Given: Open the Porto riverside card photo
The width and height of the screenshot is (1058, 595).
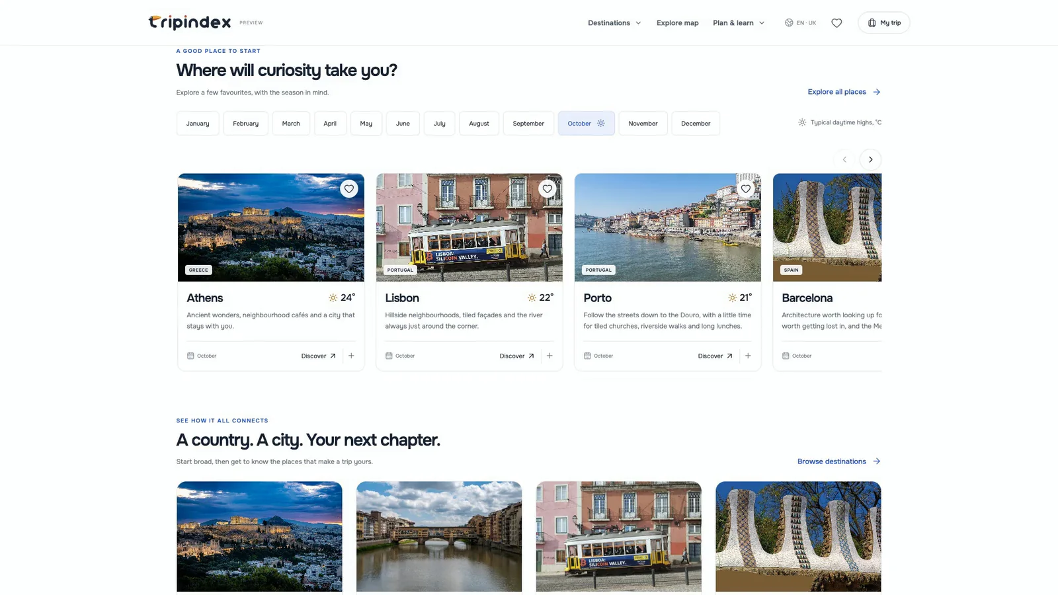Looking at the screenshot, I should click(x=668, y=227).
